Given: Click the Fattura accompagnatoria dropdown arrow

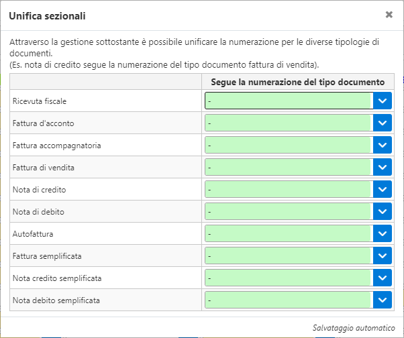Looking at the screenshot, I should 383,145.
